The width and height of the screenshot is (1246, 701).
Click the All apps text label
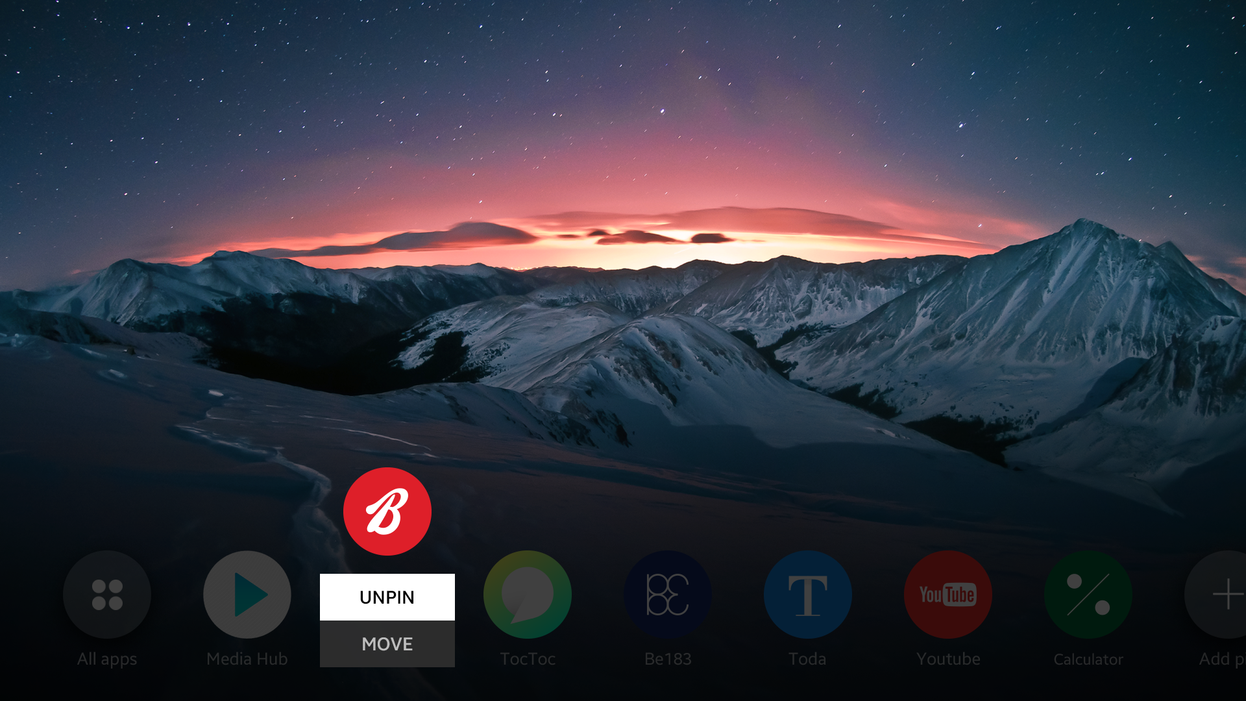(107, 659)
